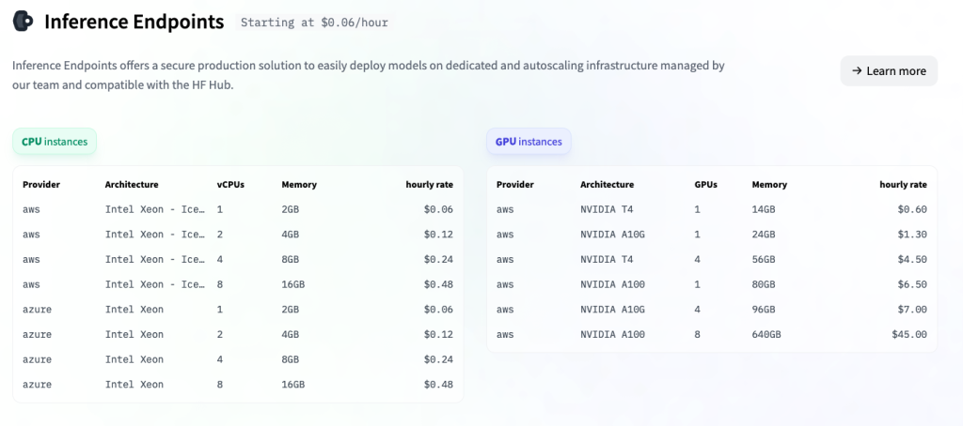This screenshot has width=963, height=426.
Task: Click the Inference Endpoints logo icon
Action: [x=23, y=21]
